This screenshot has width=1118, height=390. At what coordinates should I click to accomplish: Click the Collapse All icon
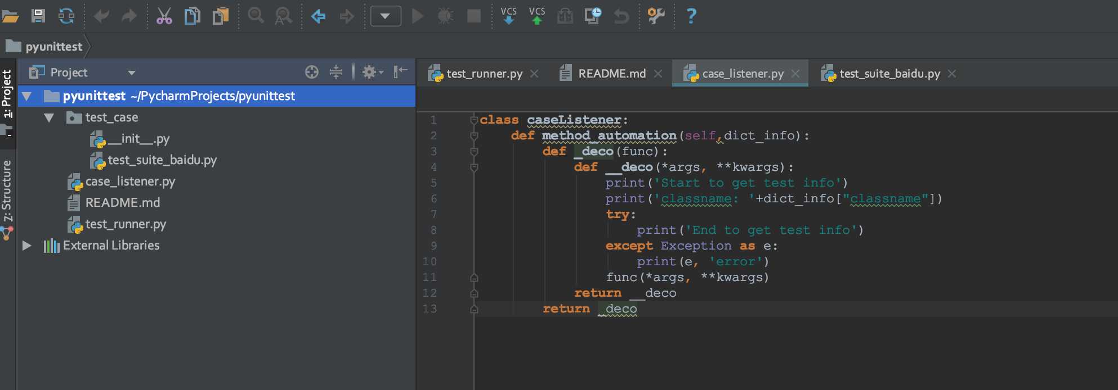tap(336, 72)
